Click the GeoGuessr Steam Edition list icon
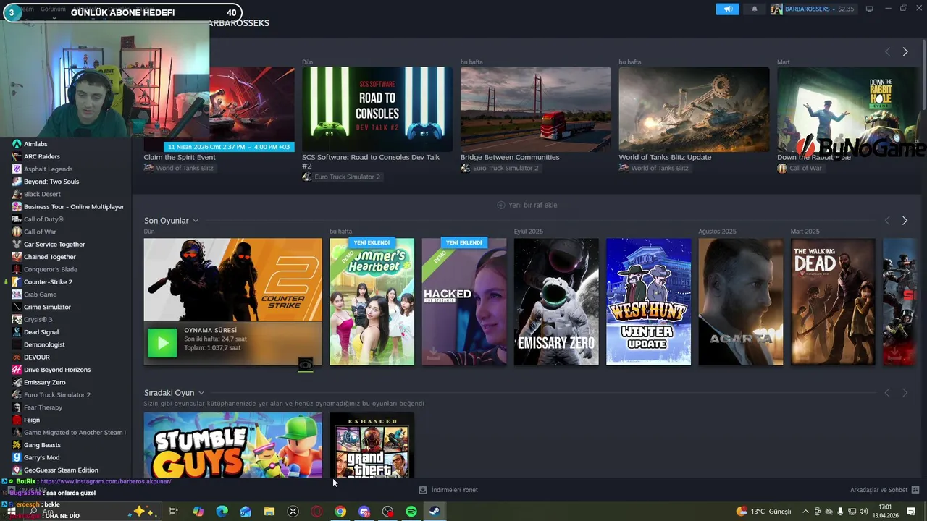The height and width of the screenshot is (521, 927). [x=17, y=470]
